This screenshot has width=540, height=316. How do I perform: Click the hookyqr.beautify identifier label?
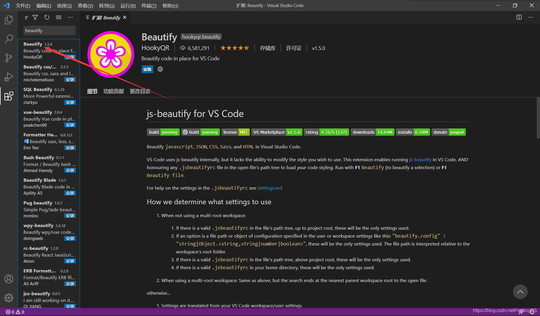[201, 37]
